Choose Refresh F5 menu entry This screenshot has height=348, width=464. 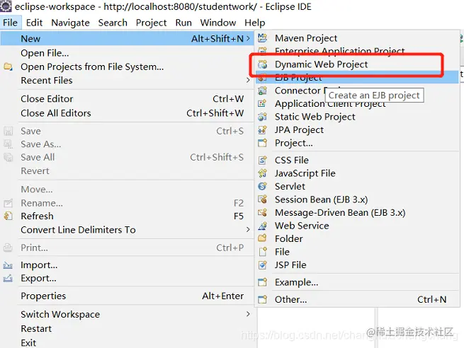click(x=128, y=216)
